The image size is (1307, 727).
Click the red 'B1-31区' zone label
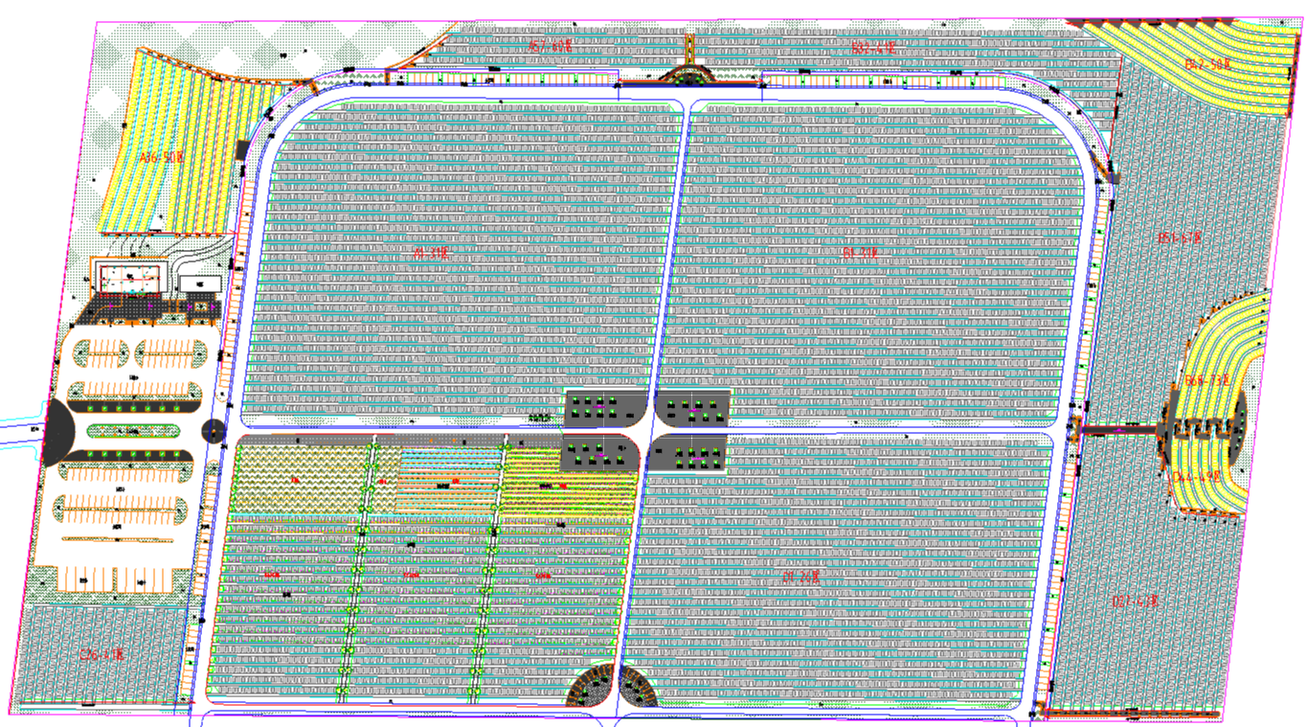click(860, 253)
